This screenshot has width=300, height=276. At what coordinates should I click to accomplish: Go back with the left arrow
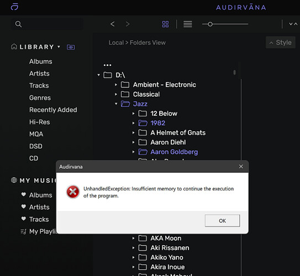(x=113, y=24)
